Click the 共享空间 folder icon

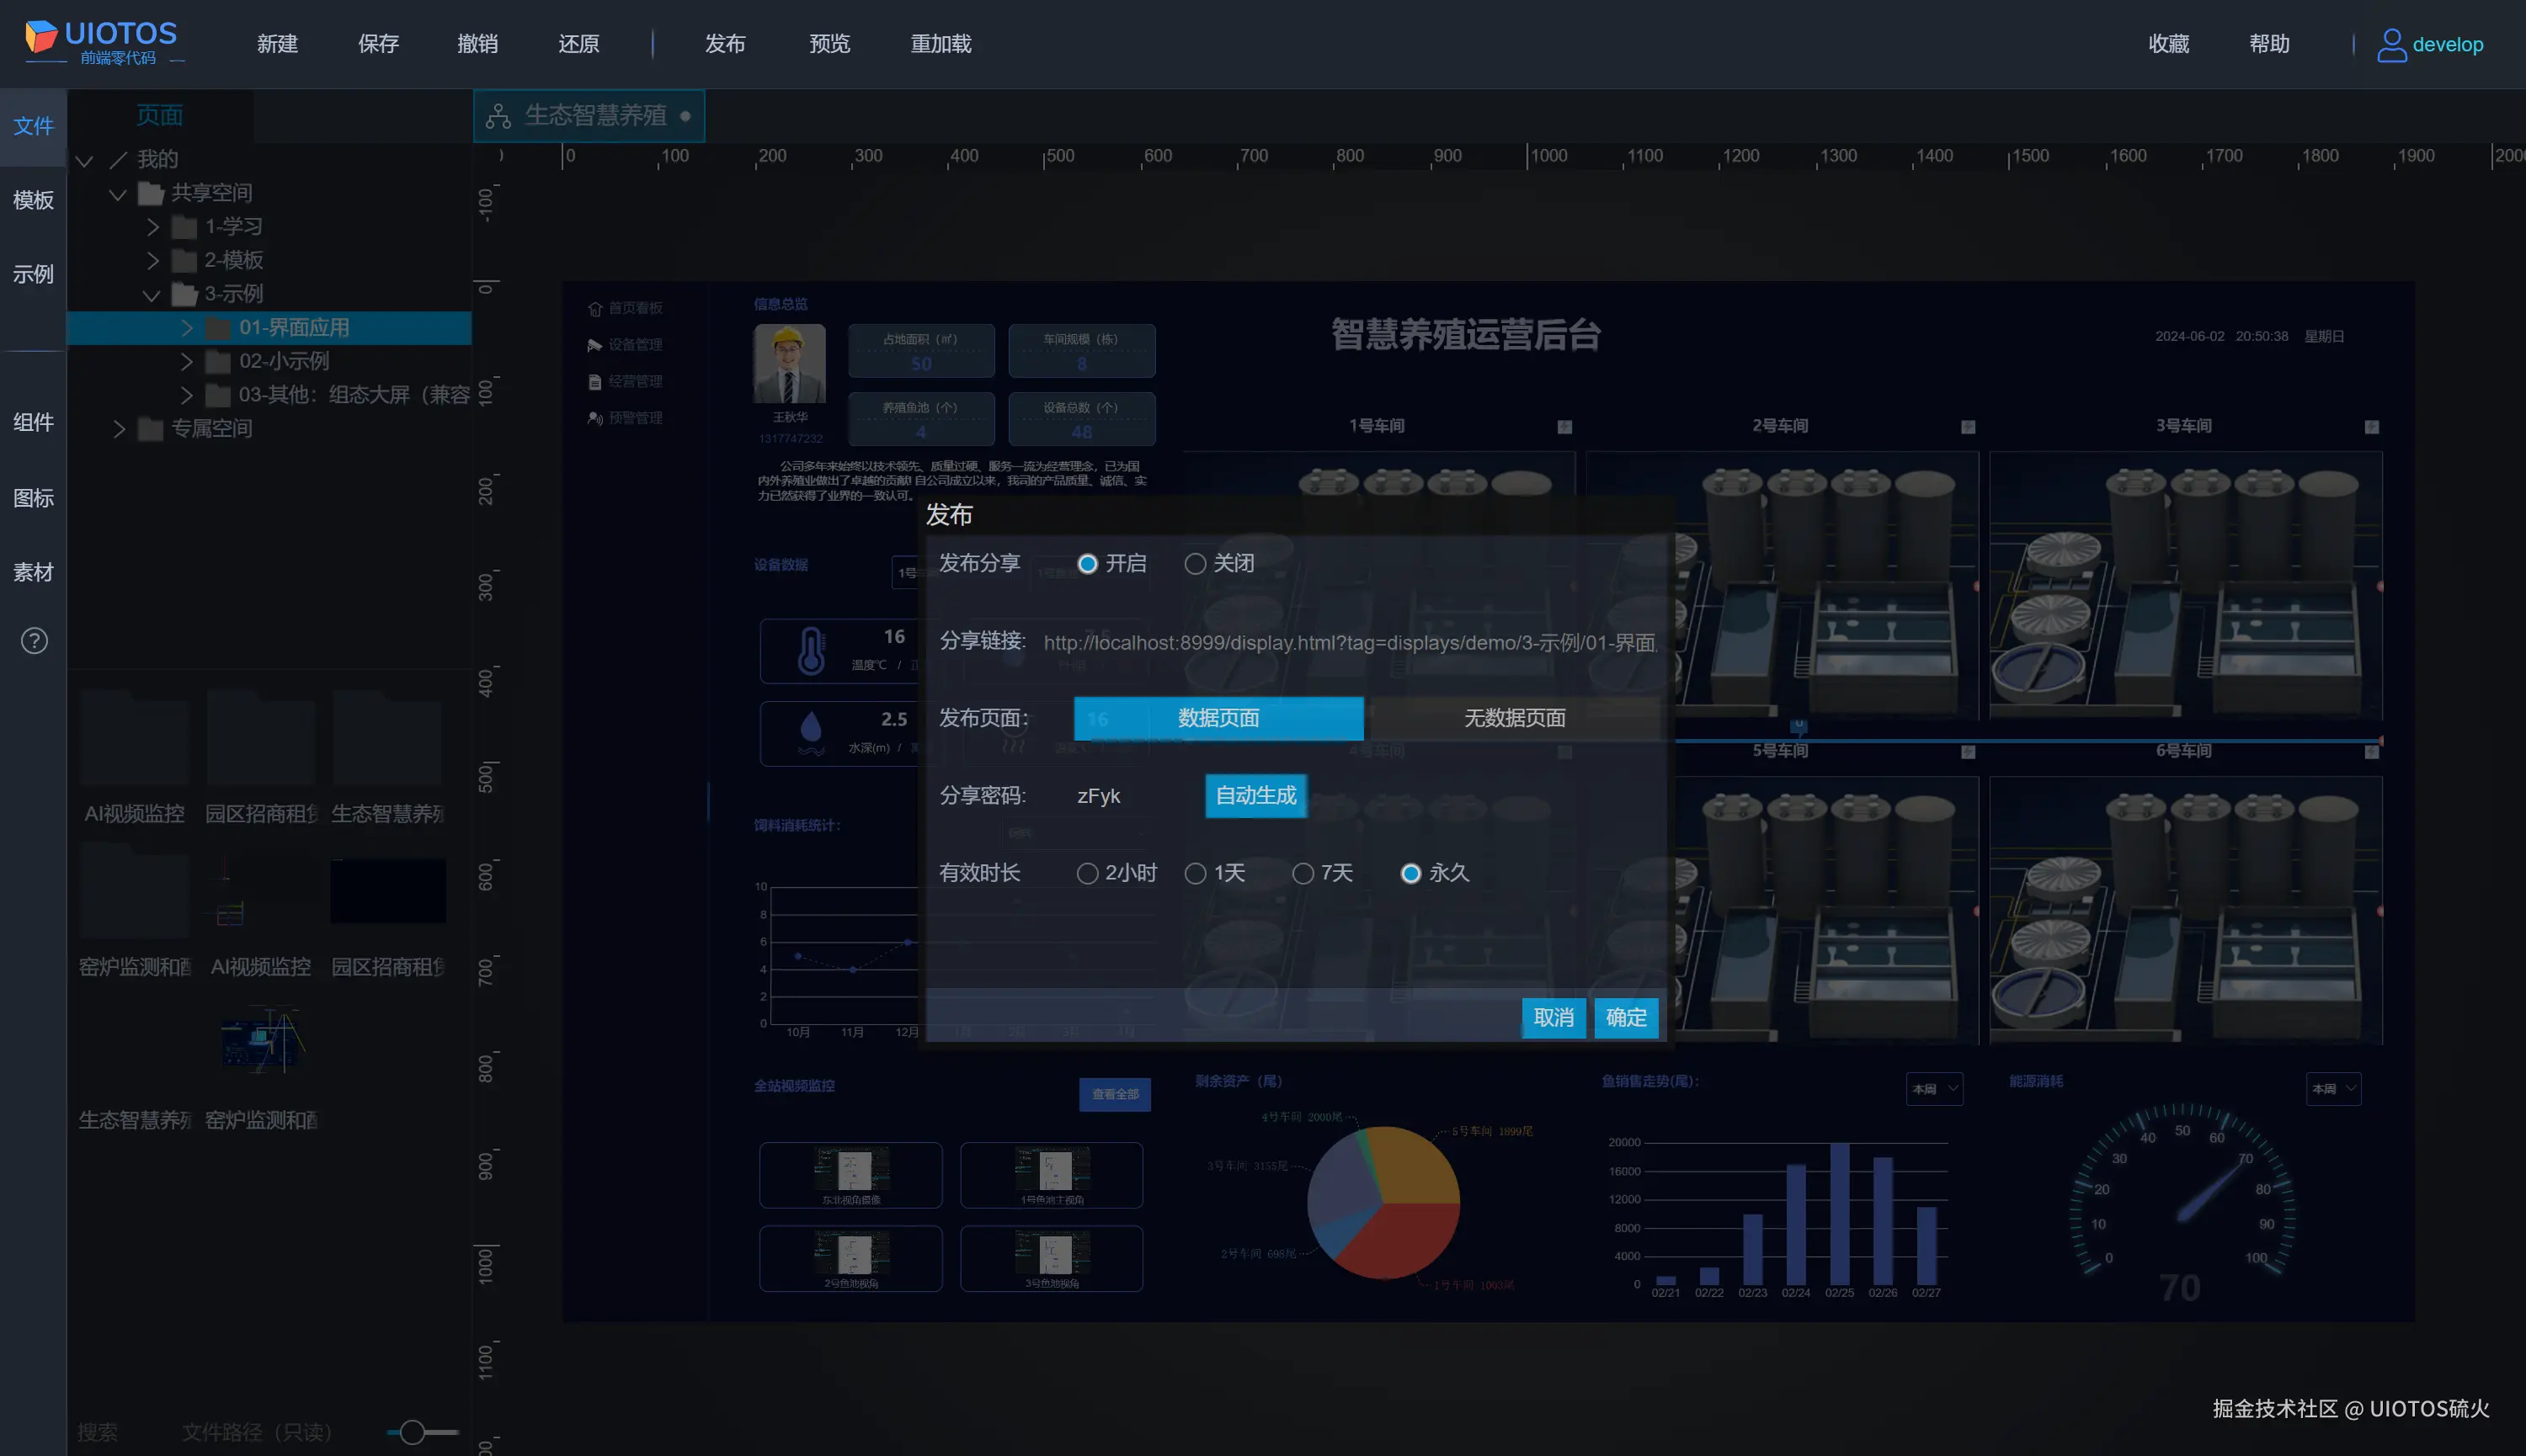click(x=151, y=193)
